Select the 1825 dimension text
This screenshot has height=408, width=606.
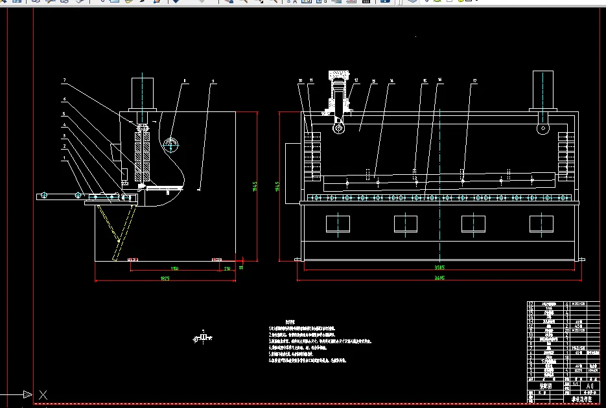point(165,278)
